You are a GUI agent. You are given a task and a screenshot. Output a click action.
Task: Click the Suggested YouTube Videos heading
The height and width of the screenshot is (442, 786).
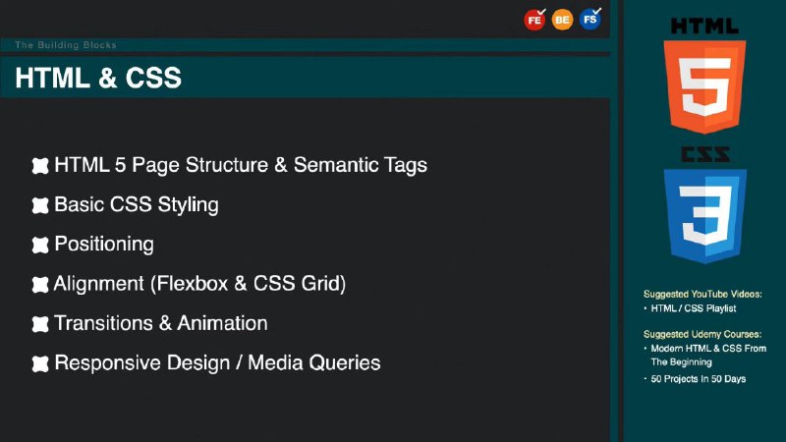click(702, 294)
